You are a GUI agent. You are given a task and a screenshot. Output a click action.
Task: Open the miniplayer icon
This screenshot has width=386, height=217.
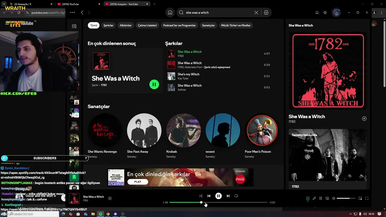click(x=360, y=198)
